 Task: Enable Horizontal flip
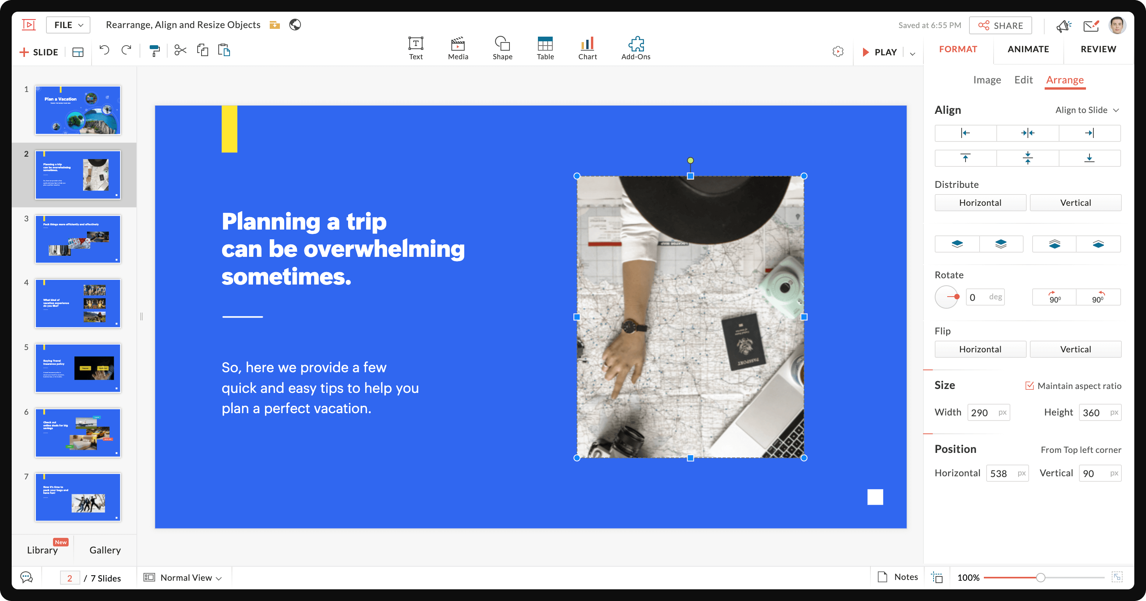tap(981, 348)
